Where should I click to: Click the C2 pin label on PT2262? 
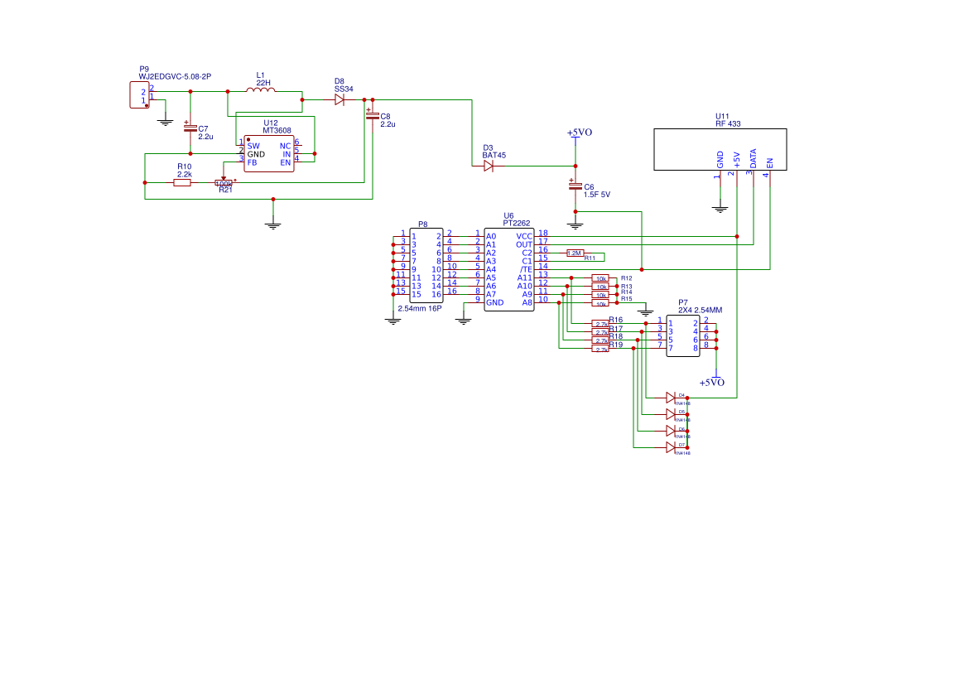(x=527, y=253)
